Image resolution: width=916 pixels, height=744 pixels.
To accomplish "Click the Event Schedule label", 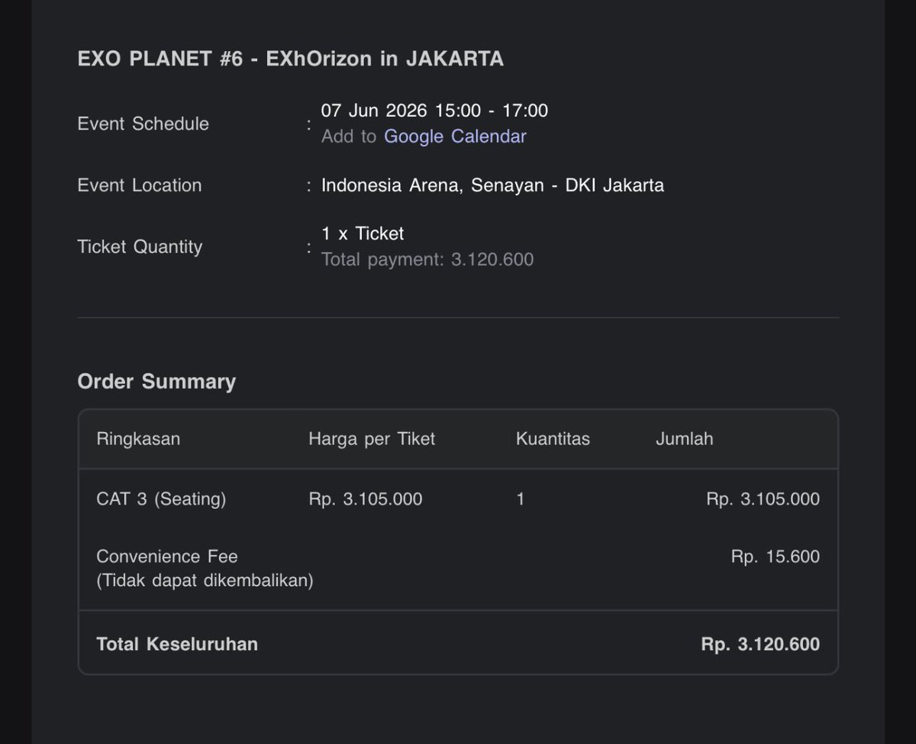I will click(x=143, y=124).
